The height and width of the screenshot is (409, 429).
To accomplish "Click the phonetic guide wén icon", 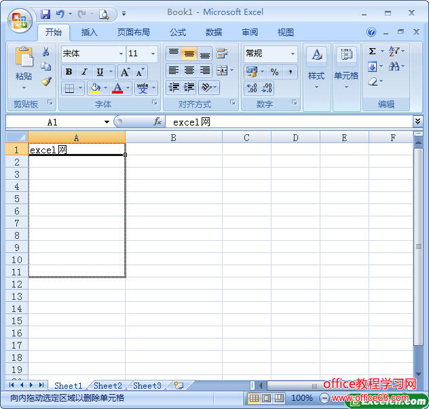I will [143, 88].
